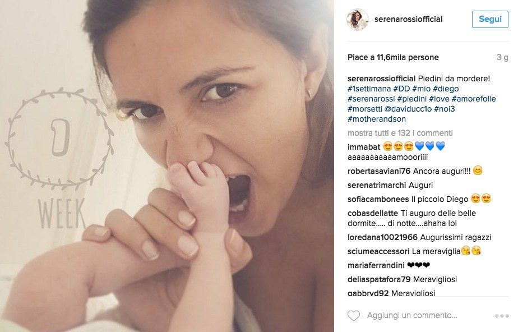Viewport: 518px width, 332px height.
Task: Click the add a comment field
Action: [412, 316]
